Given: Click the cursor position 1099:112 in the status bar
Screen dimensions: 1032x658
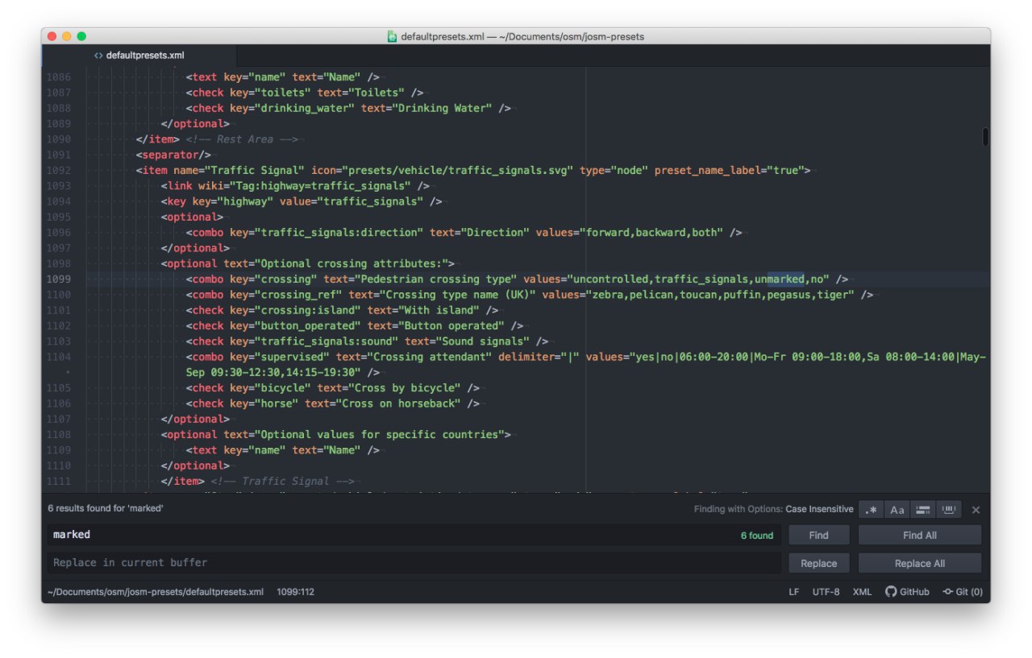Looking at the screenshot, I should coord(295,592).
